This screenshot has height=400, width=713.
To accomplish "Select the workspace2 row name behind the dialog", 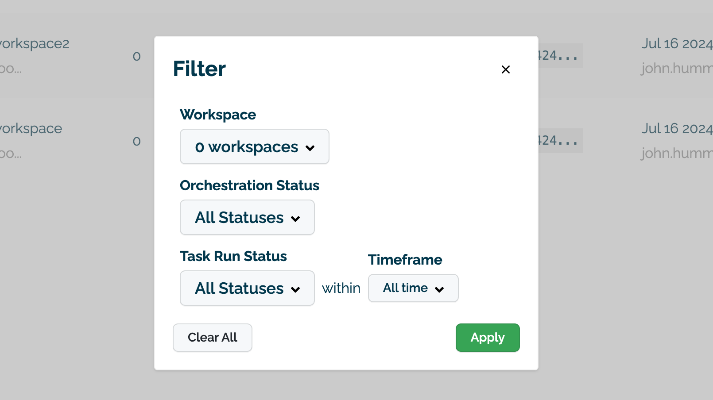I will tap(35, 43).
